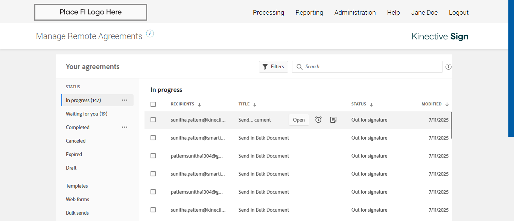Click info icon beside Manage Remote Agreements
This screenshot has width=514, height=221.
150,34
